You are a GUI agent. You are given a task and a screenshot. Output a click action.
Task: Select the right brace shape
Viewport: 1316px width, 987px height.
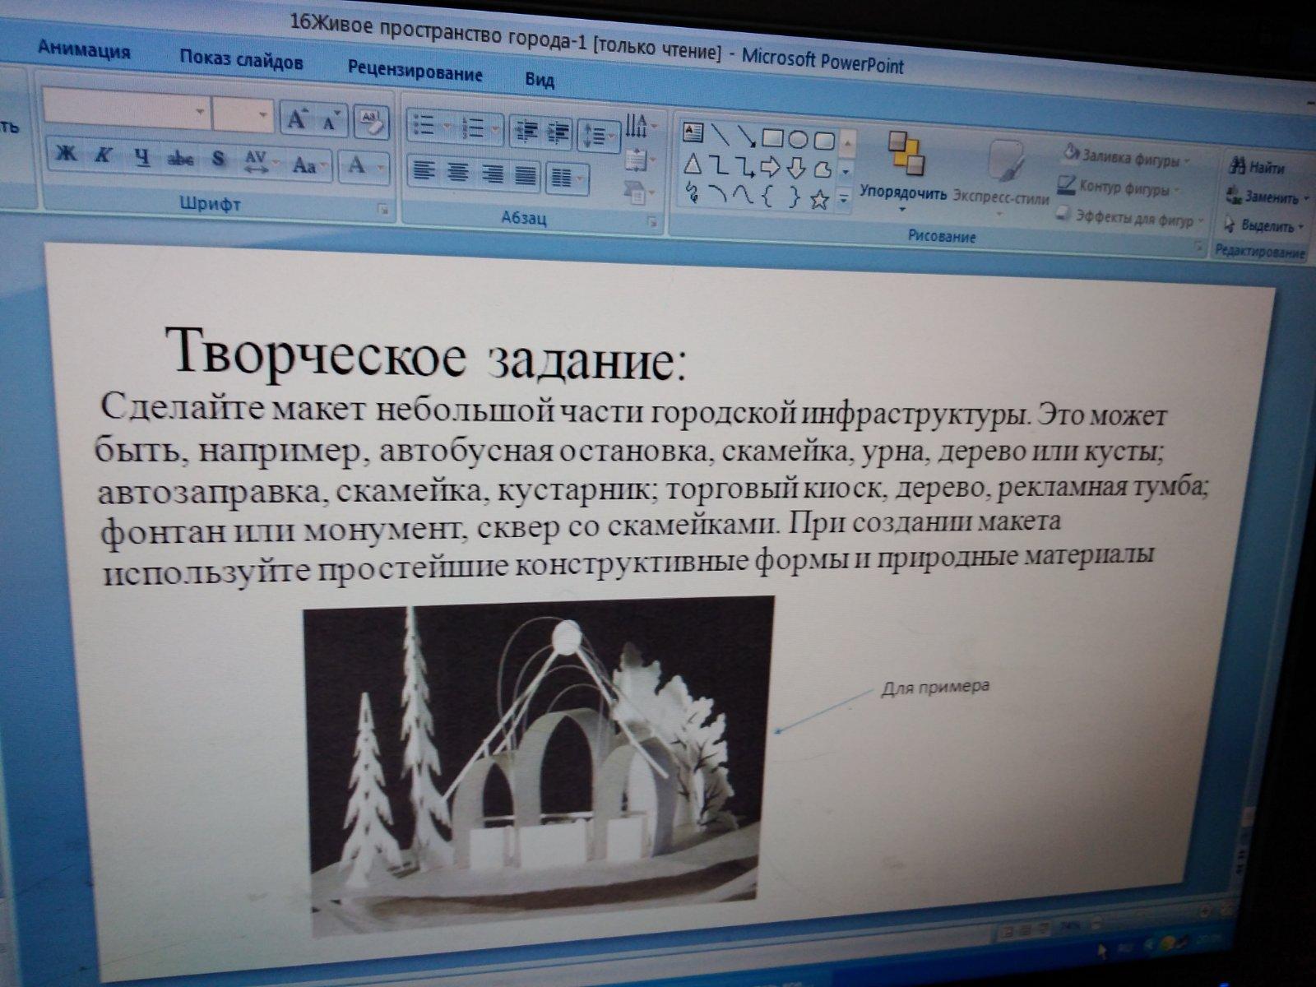(x=794, y=198)
